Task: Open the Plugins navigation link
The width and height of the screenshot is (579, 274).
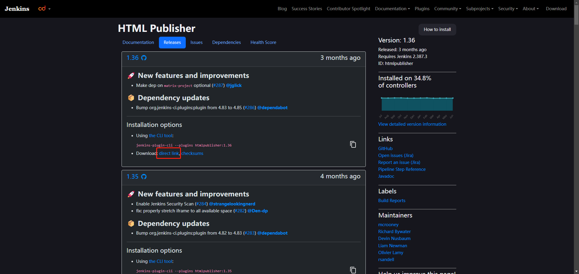Action: pyautogui.click(x=422, y=9)
